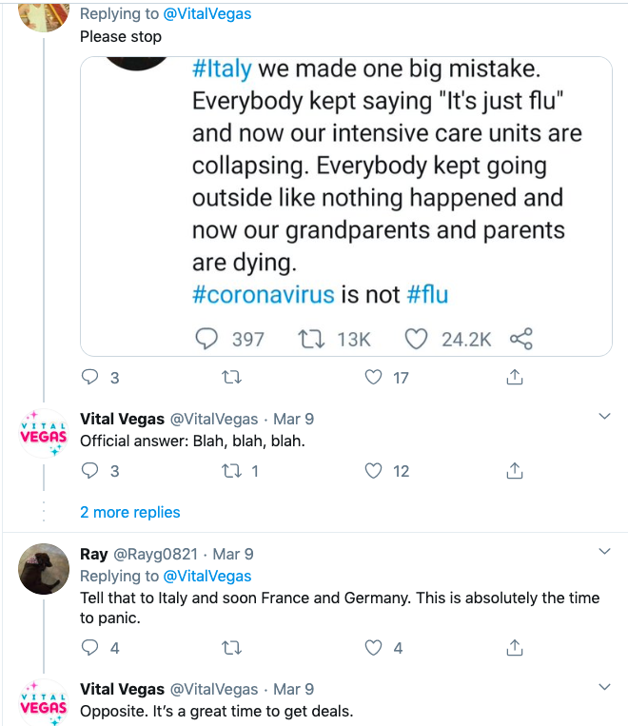The image size is (628, 726).
Task: Share the "Please stop" tweet
Action: point(514,378)
